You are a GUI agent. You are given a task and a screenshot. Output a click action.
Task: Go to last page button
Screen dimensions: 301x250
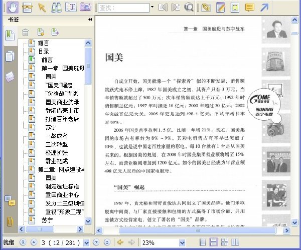tap(107, 242)
